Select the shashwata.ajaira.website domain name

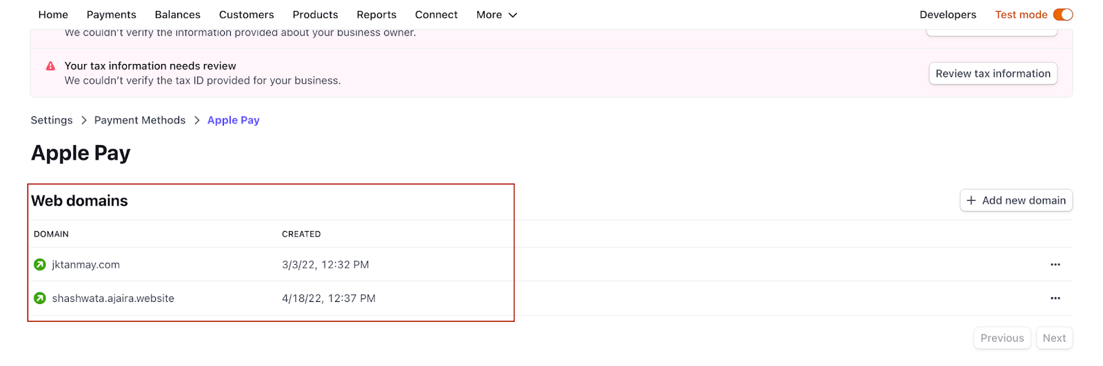pyautogui.click(x=113, y=298)
